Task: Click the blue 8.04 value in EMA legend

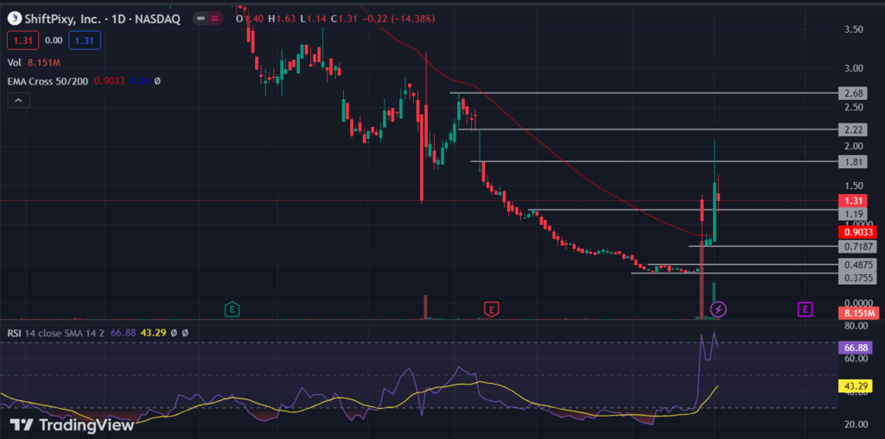Action: point(140,81)
